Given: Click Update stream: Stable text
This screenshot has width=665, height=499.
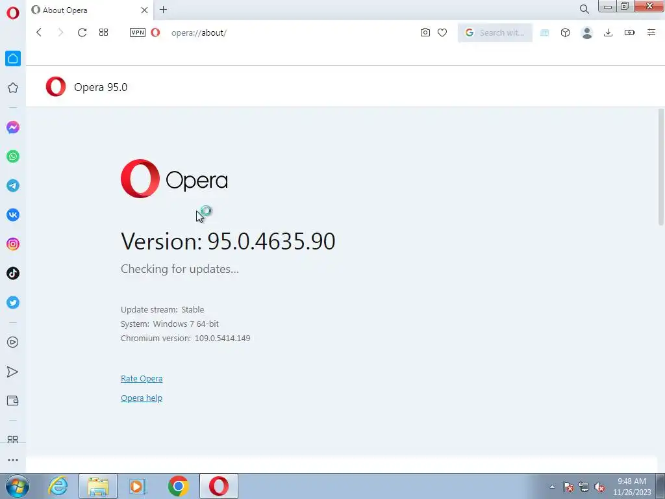Looking at the screenshot, I should coord(162,309).
